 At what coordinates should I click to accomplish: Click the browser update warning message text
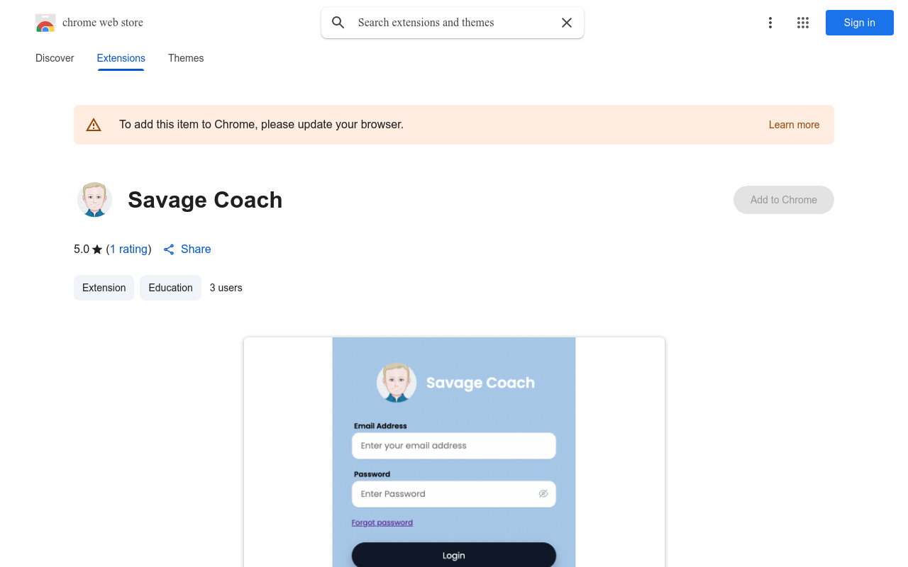tap(261, 125)
